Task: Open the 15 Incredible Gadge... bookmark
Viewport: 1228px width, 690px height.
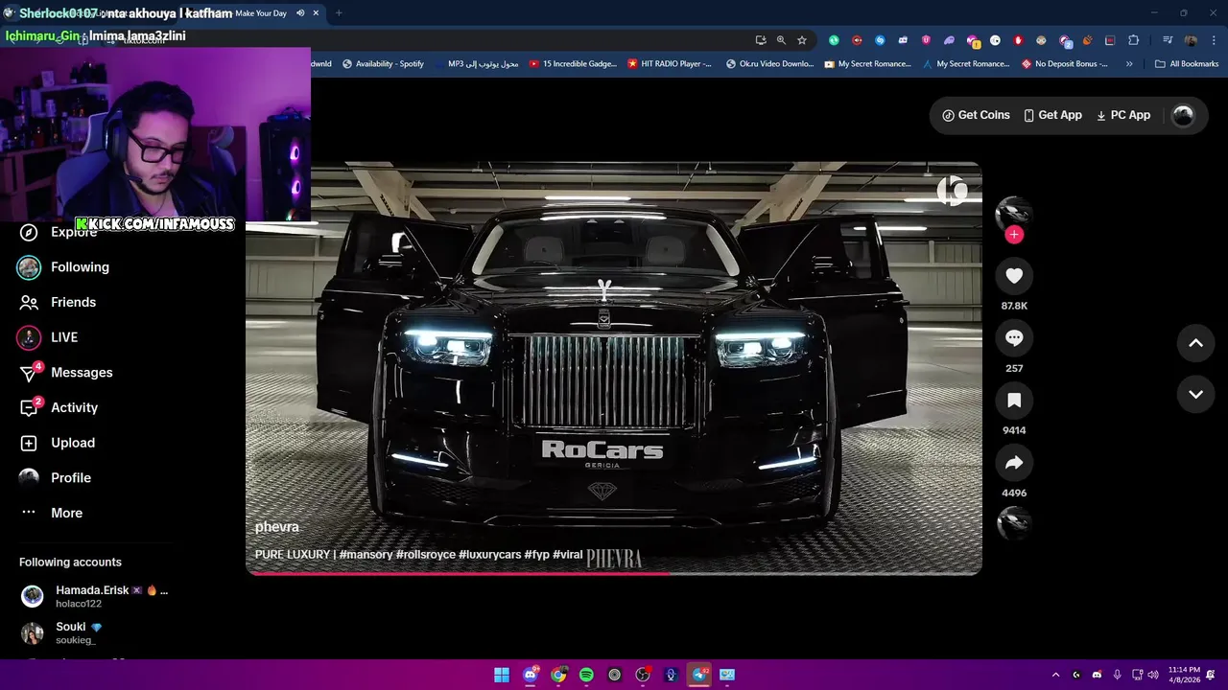Action: pos(573,64)
